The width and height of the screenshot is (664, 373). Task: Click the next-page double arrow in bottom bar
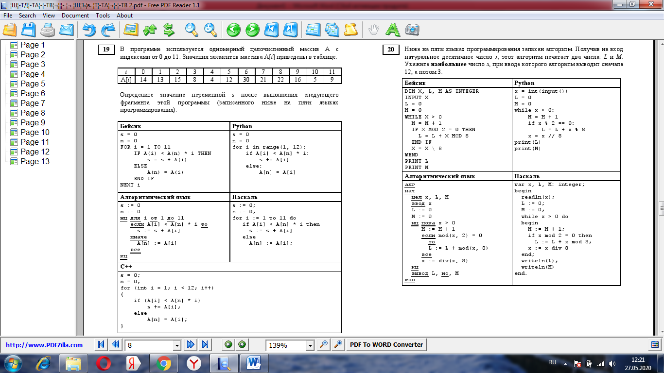pos(191,345)
